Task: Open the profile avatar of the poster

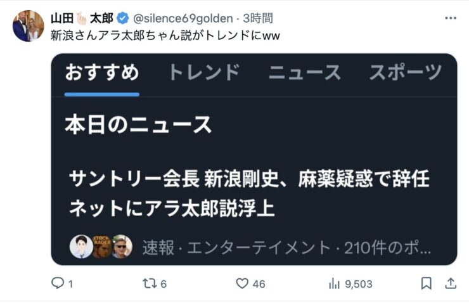Action: click(x=28, y=26)
